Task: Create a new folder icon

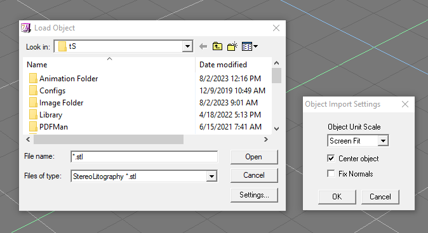Action: [232, 46]
